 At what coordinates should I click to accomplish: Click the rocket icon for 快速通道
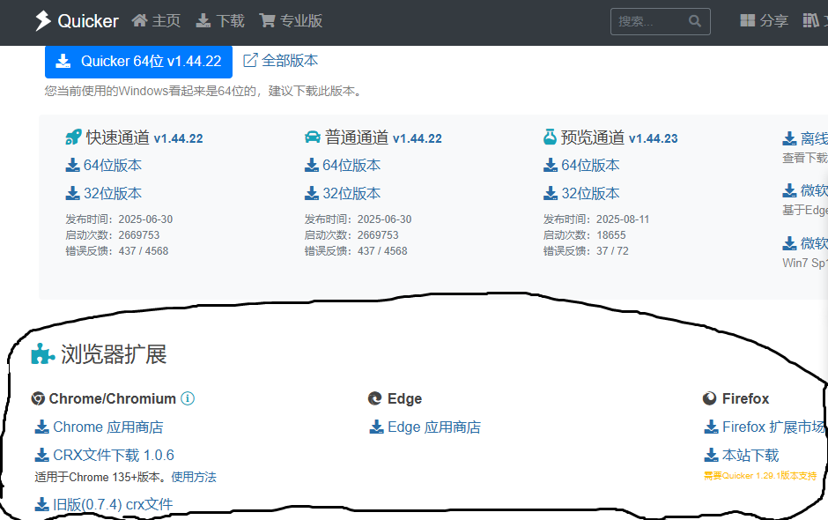tap(73, 137)
